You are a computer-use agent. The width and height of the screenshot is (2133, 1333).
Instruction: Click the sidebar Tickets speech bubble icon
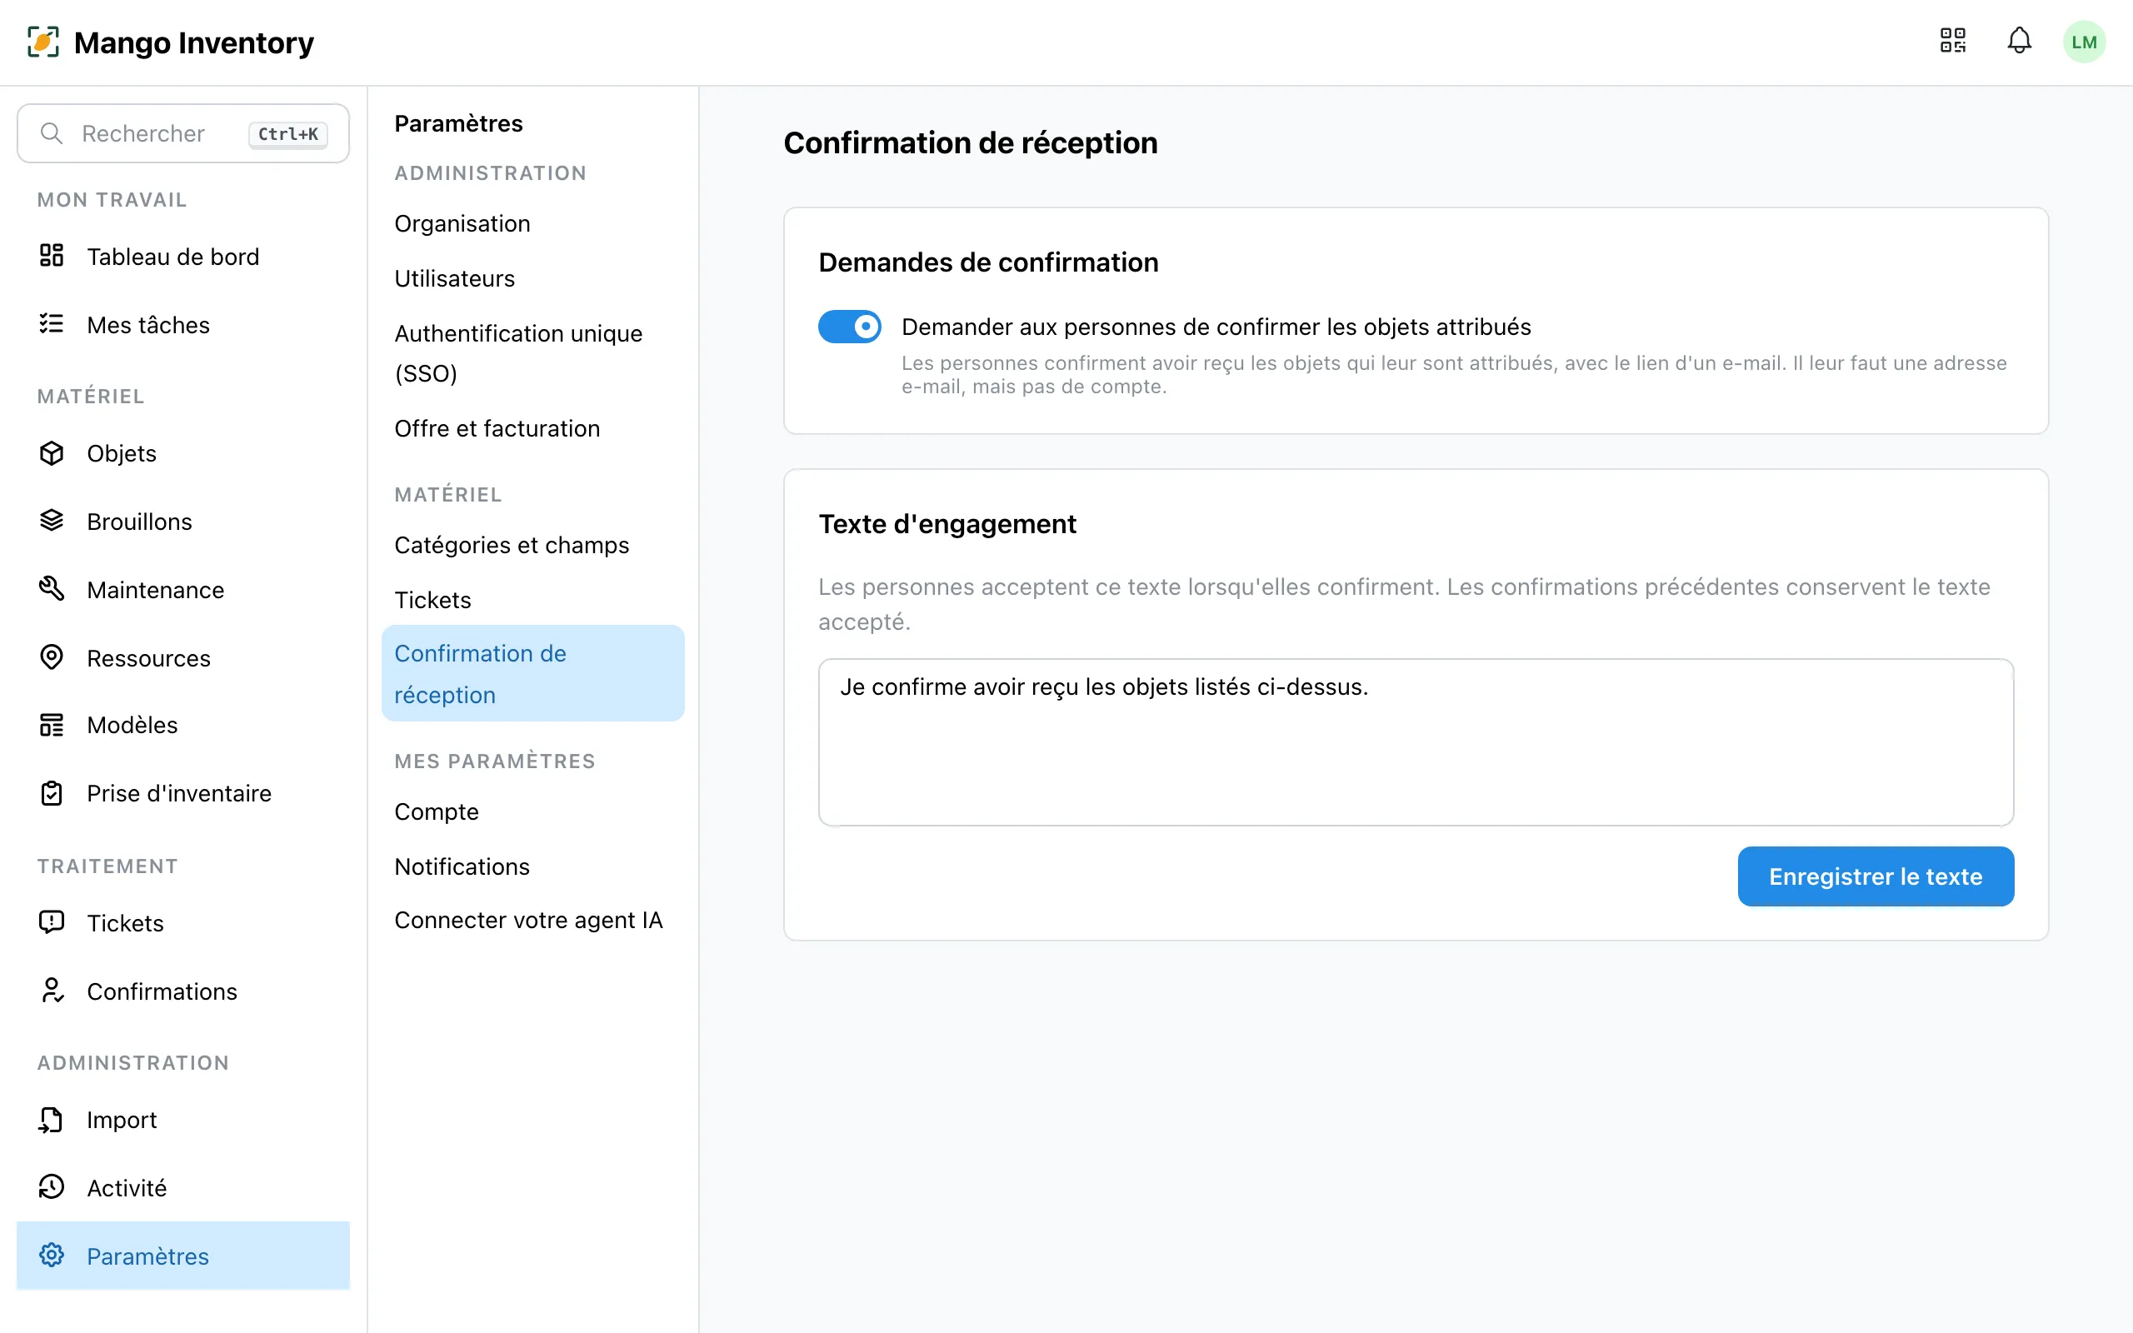click(x=52, y=922)
